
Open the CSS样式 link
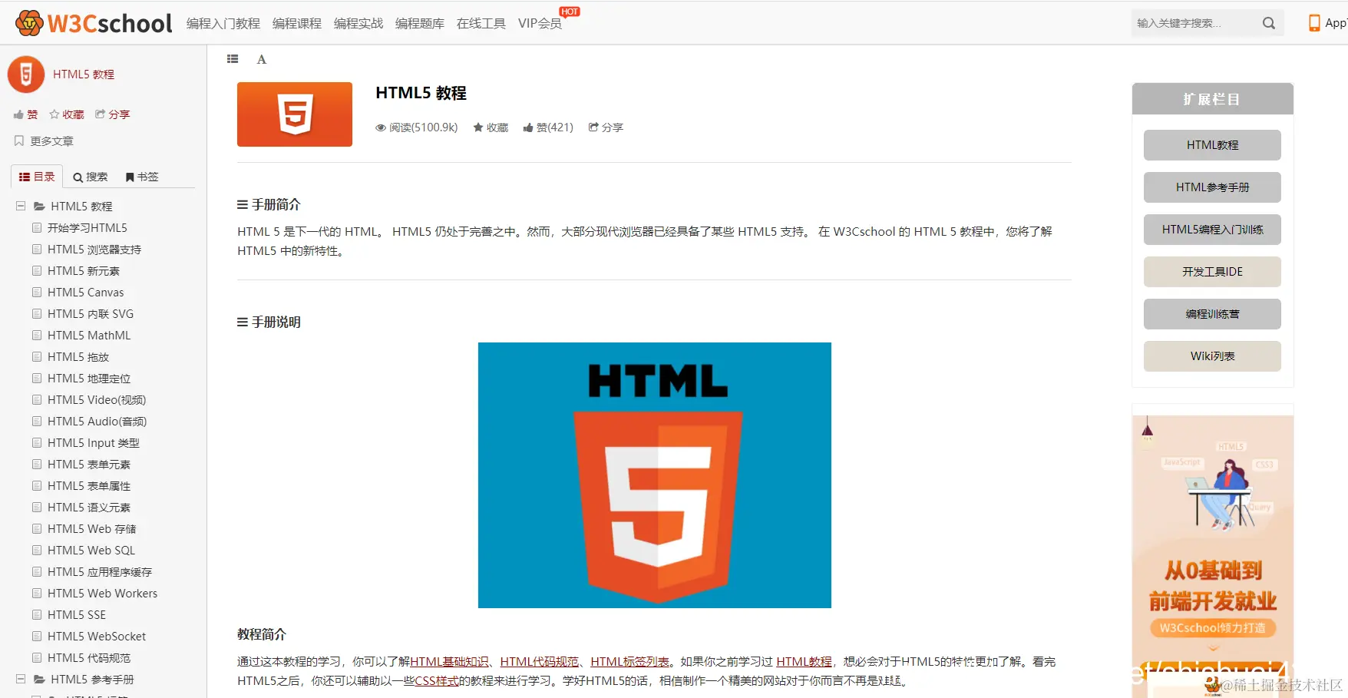tap(437, 680)
